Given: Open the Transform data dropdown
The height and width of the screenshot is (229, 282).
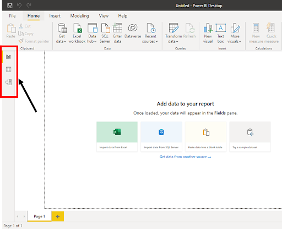Looking at the screenshot, I should pyautogui.click(x=173, y=33).
